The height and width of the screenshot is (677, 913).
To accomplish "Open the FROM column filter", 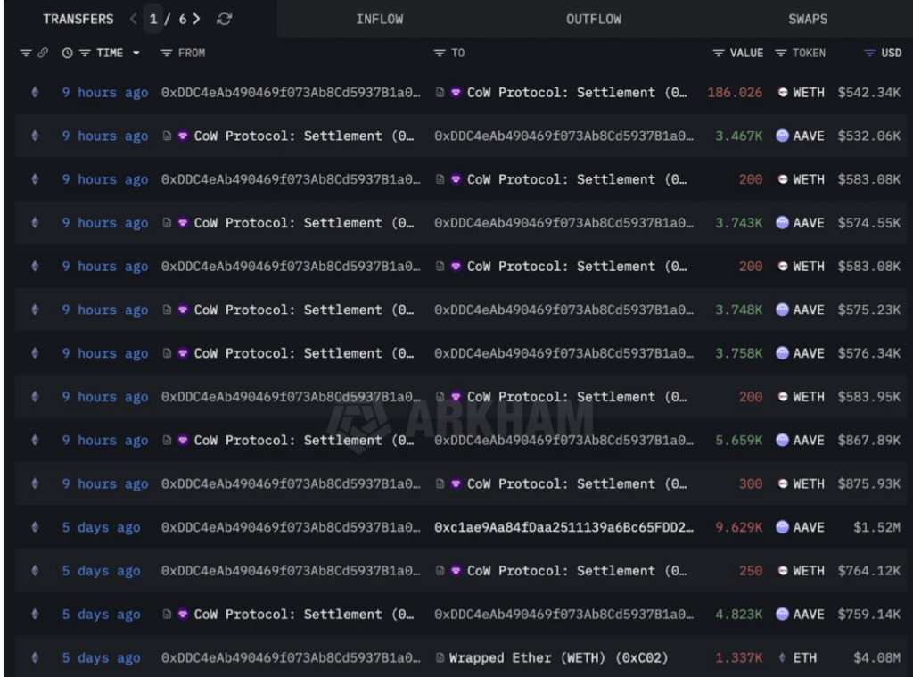I will pyautogui.click(x=166, y=54).
